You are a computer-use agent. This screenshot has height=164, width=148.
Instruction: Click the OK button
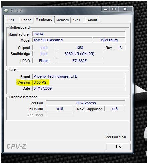[118, 147]
